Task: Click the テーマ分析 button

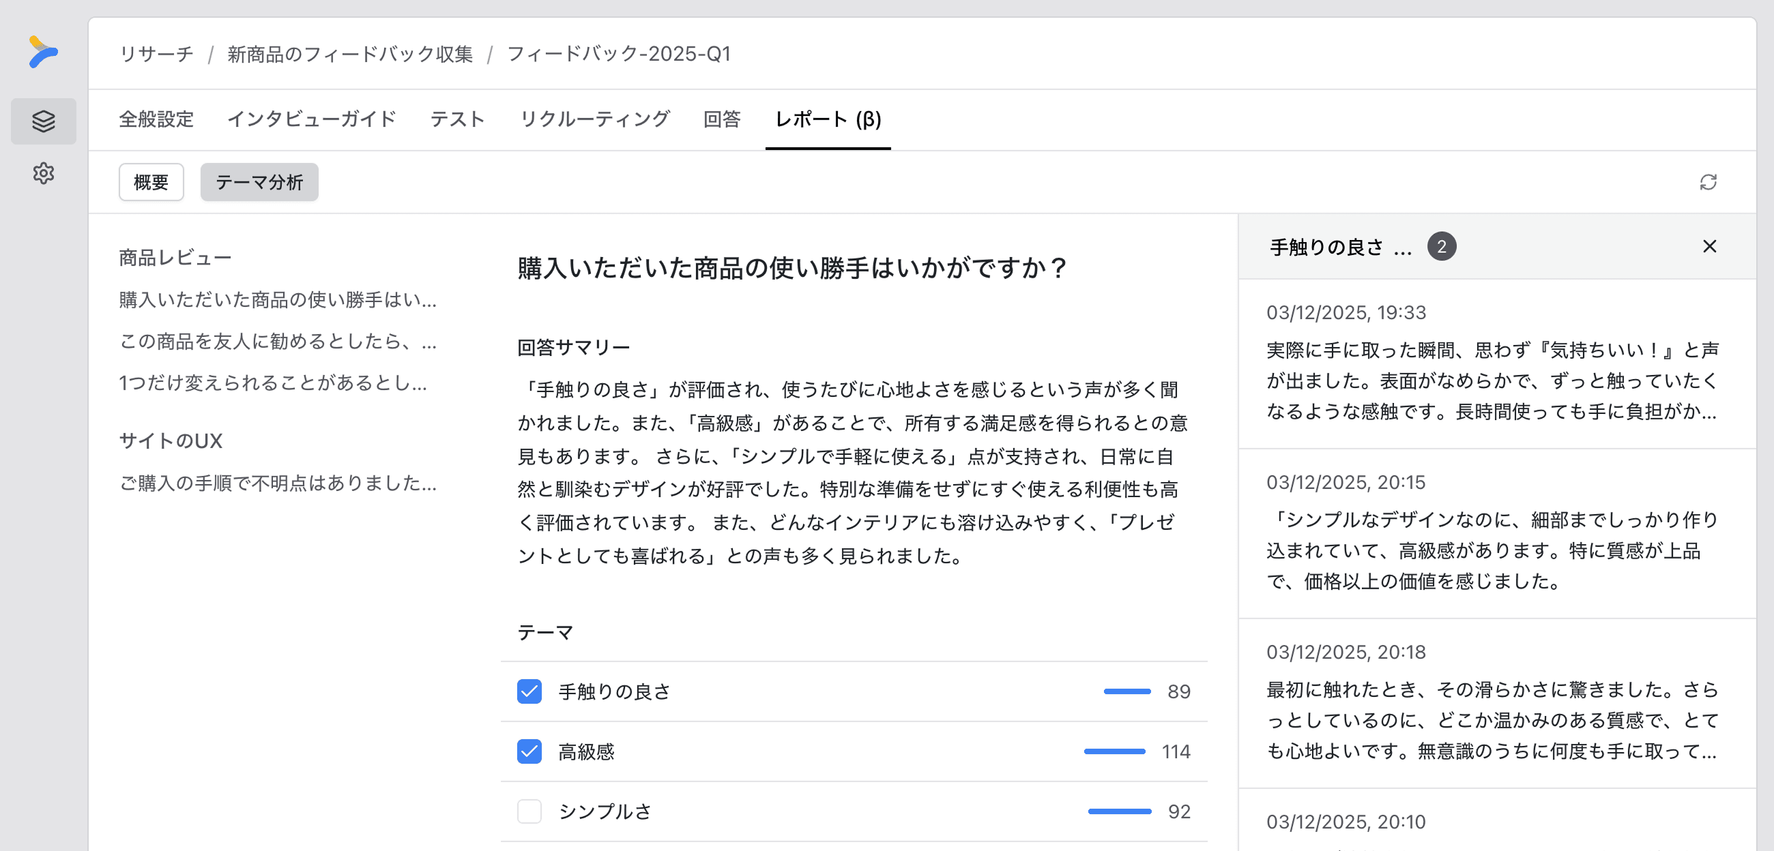Action: point(259,182)
